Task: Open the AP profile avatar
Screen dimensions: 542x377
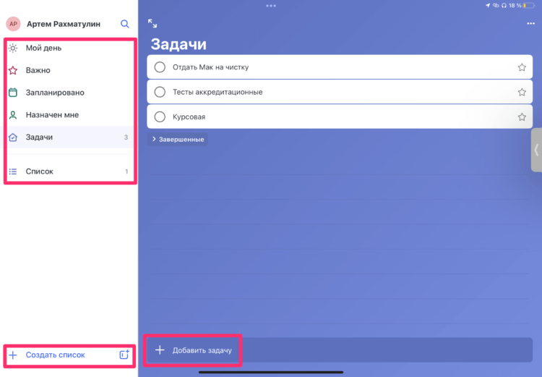Action: pos(13,24)
